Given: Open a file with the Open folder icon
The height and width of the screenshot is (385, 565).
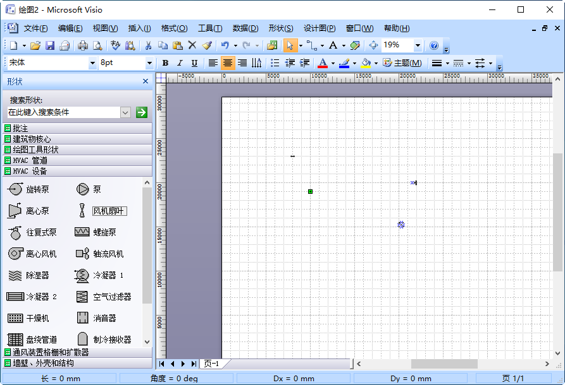Looking at the screenshot, I should tap(35, 45).
